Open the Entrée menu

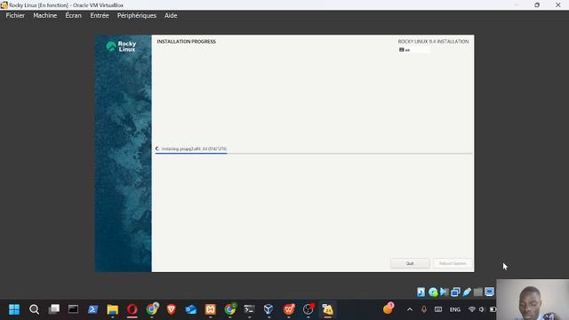click(x=100, y=16)
